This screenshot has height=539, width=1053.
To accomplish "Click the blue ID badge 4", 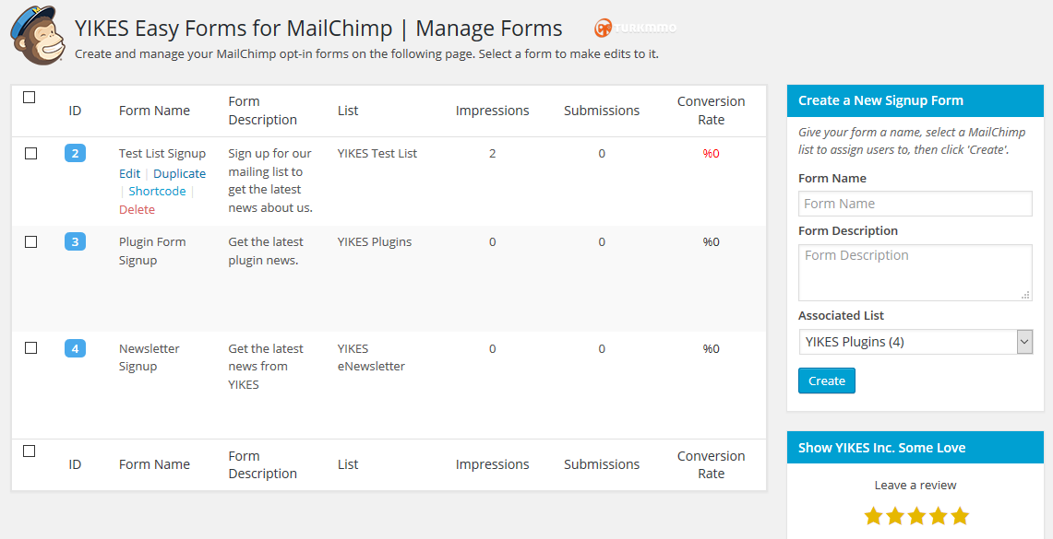I will click(x=76, y=348).
